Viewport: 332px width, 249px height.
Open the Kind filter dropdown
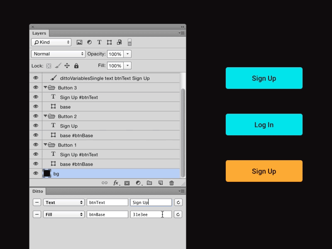pyautogui.click(x=51, y=42)
